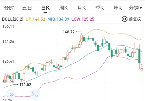Click the 156.11 axis label

click(x=8, y=26)
